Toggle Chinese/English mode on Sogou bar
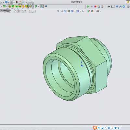This screenshot has width=130, height=130. [99, 128]
